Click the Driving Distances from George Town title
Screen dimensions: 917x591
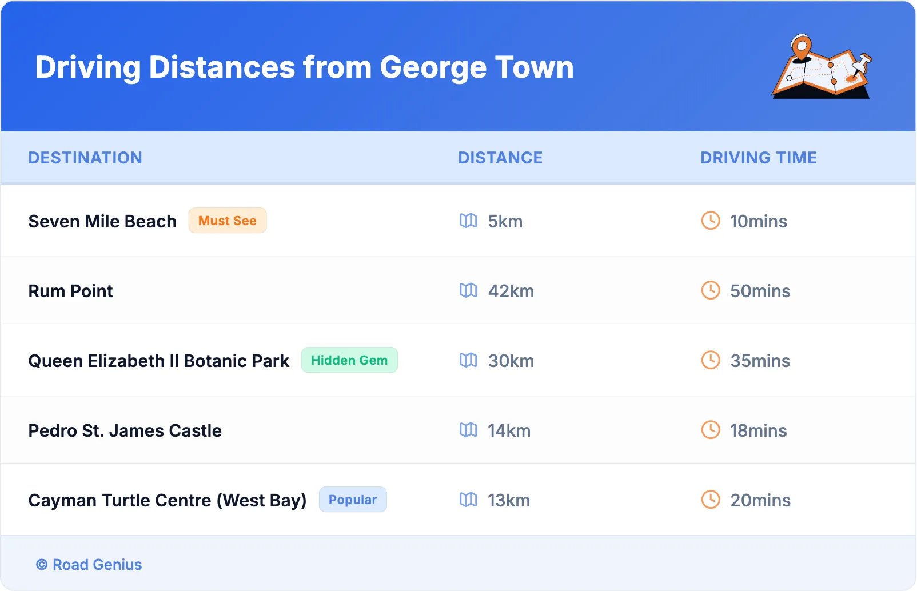click(x=304, y=67)
